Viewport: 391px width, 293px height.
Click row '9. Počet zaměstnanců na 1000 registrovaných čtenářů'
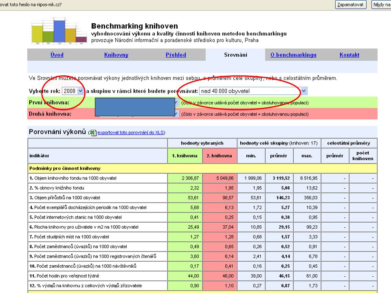pos(202,256)
